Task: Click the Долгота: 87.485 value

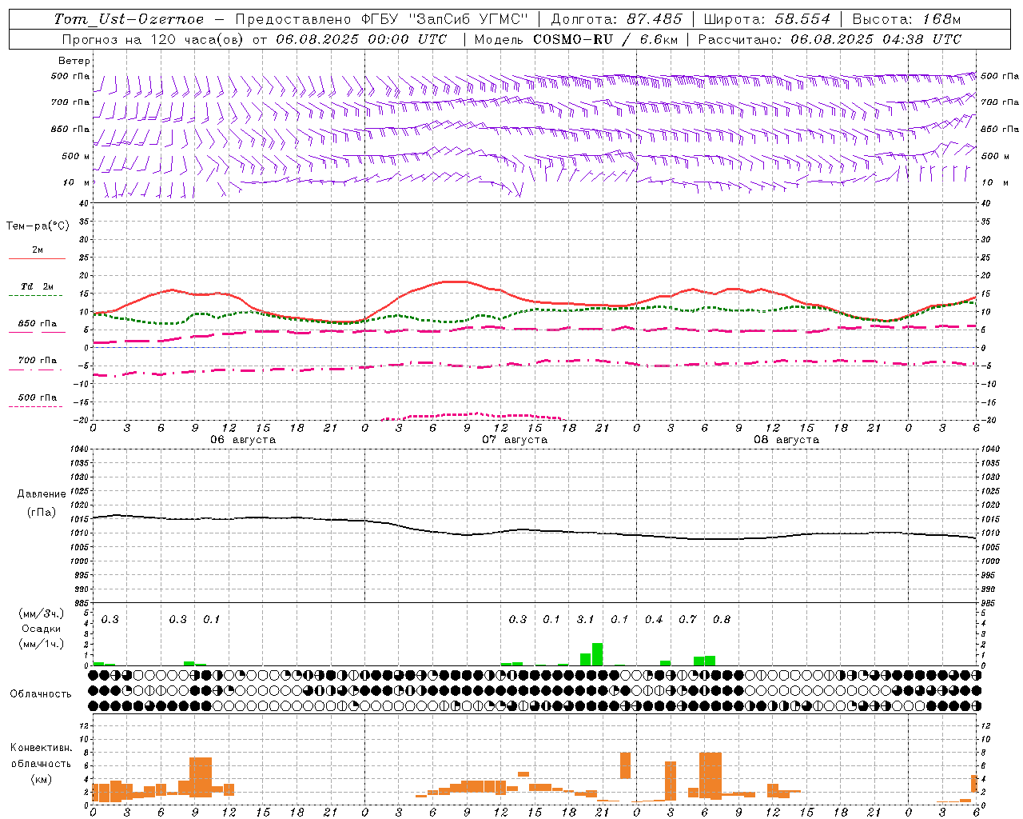Action: click(x=617, y=19)
